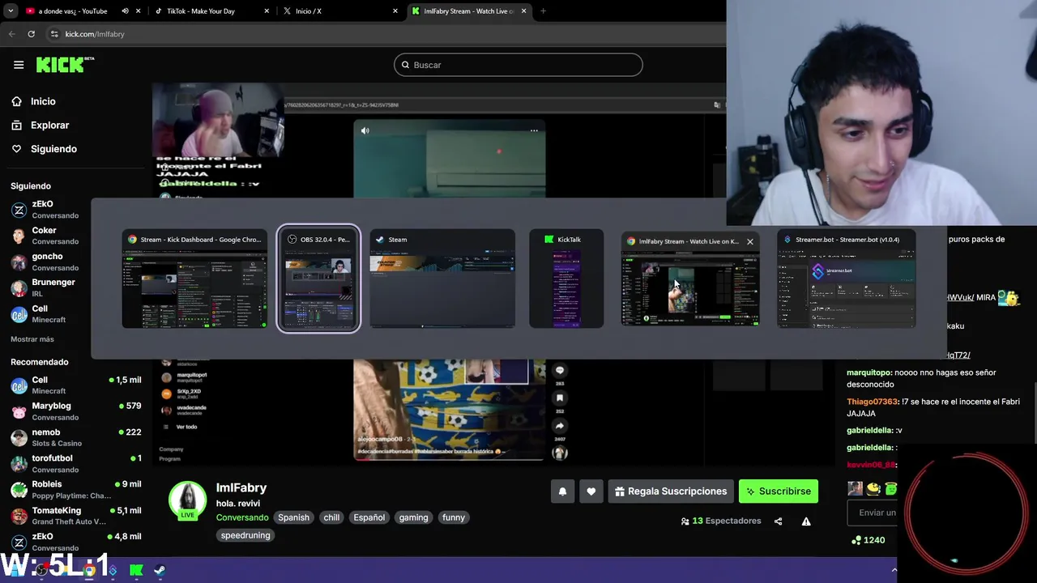The width and height of the screenshot is (1037, 583).
Task: Switch to OBS 32.0.4 window
Action: 318,279
